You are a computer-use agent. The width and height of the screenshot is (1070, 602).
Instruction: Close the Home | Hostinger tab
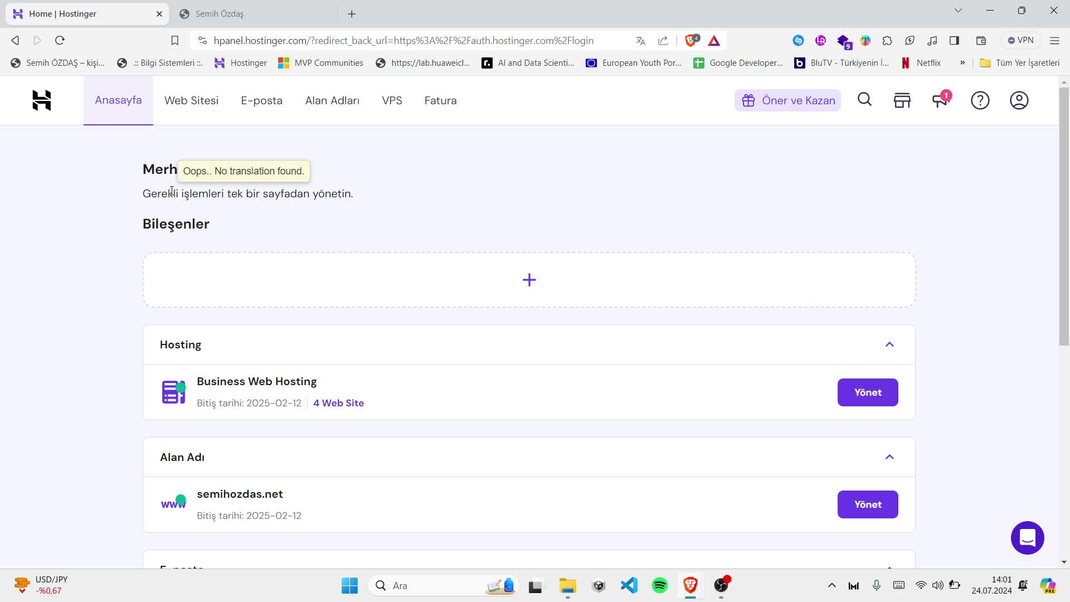coord(159,14)
